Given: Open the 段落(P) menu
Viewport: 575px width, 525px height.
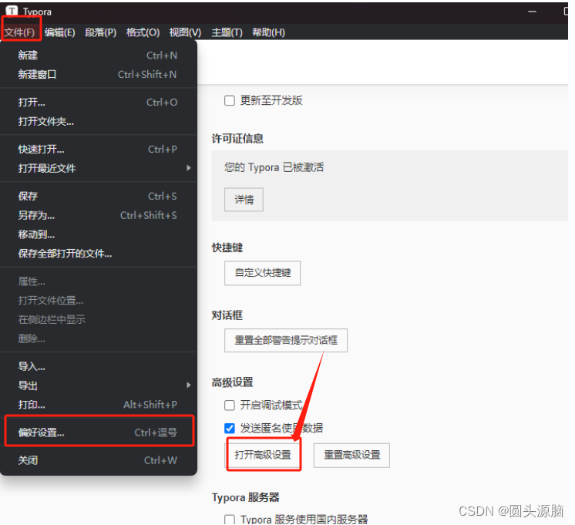Looking at the screenshot, I should (x=101, y=32).
